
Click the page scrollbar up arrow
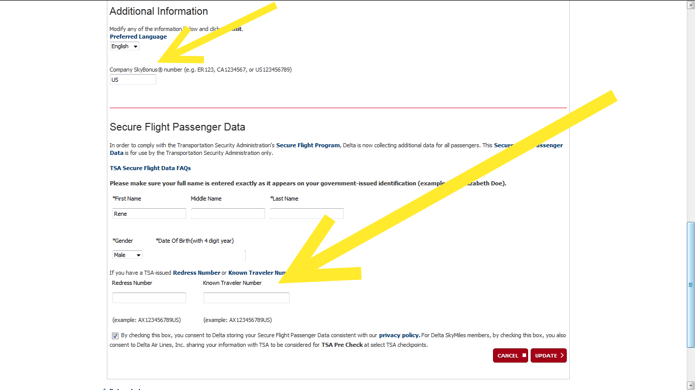point(690,4)
